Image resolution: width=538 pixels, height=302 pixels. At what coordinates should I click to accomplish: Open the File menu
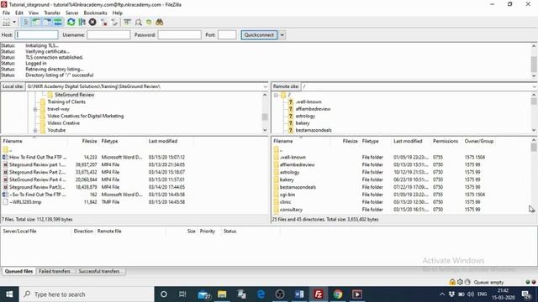tap(6, 13)
